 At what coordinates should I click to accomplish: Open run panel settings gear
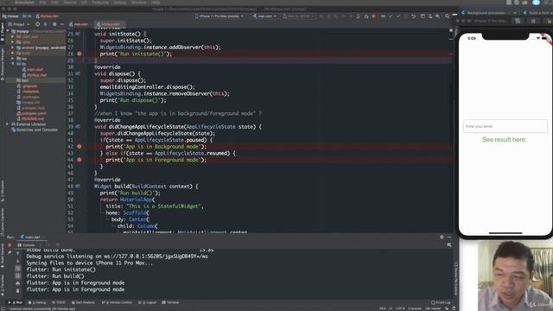(x=442, y=238)
